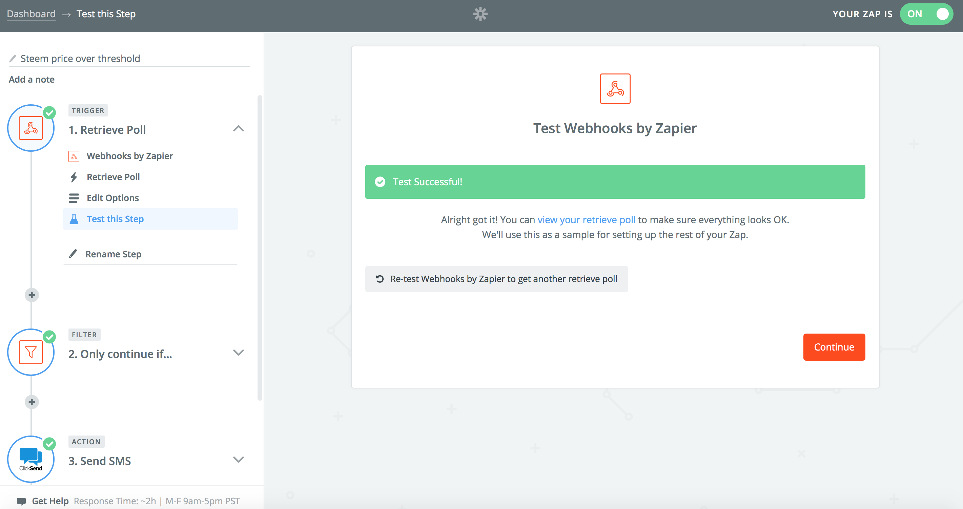
Task: Click the orange Continue button
Action: click(x=834, y=347)
